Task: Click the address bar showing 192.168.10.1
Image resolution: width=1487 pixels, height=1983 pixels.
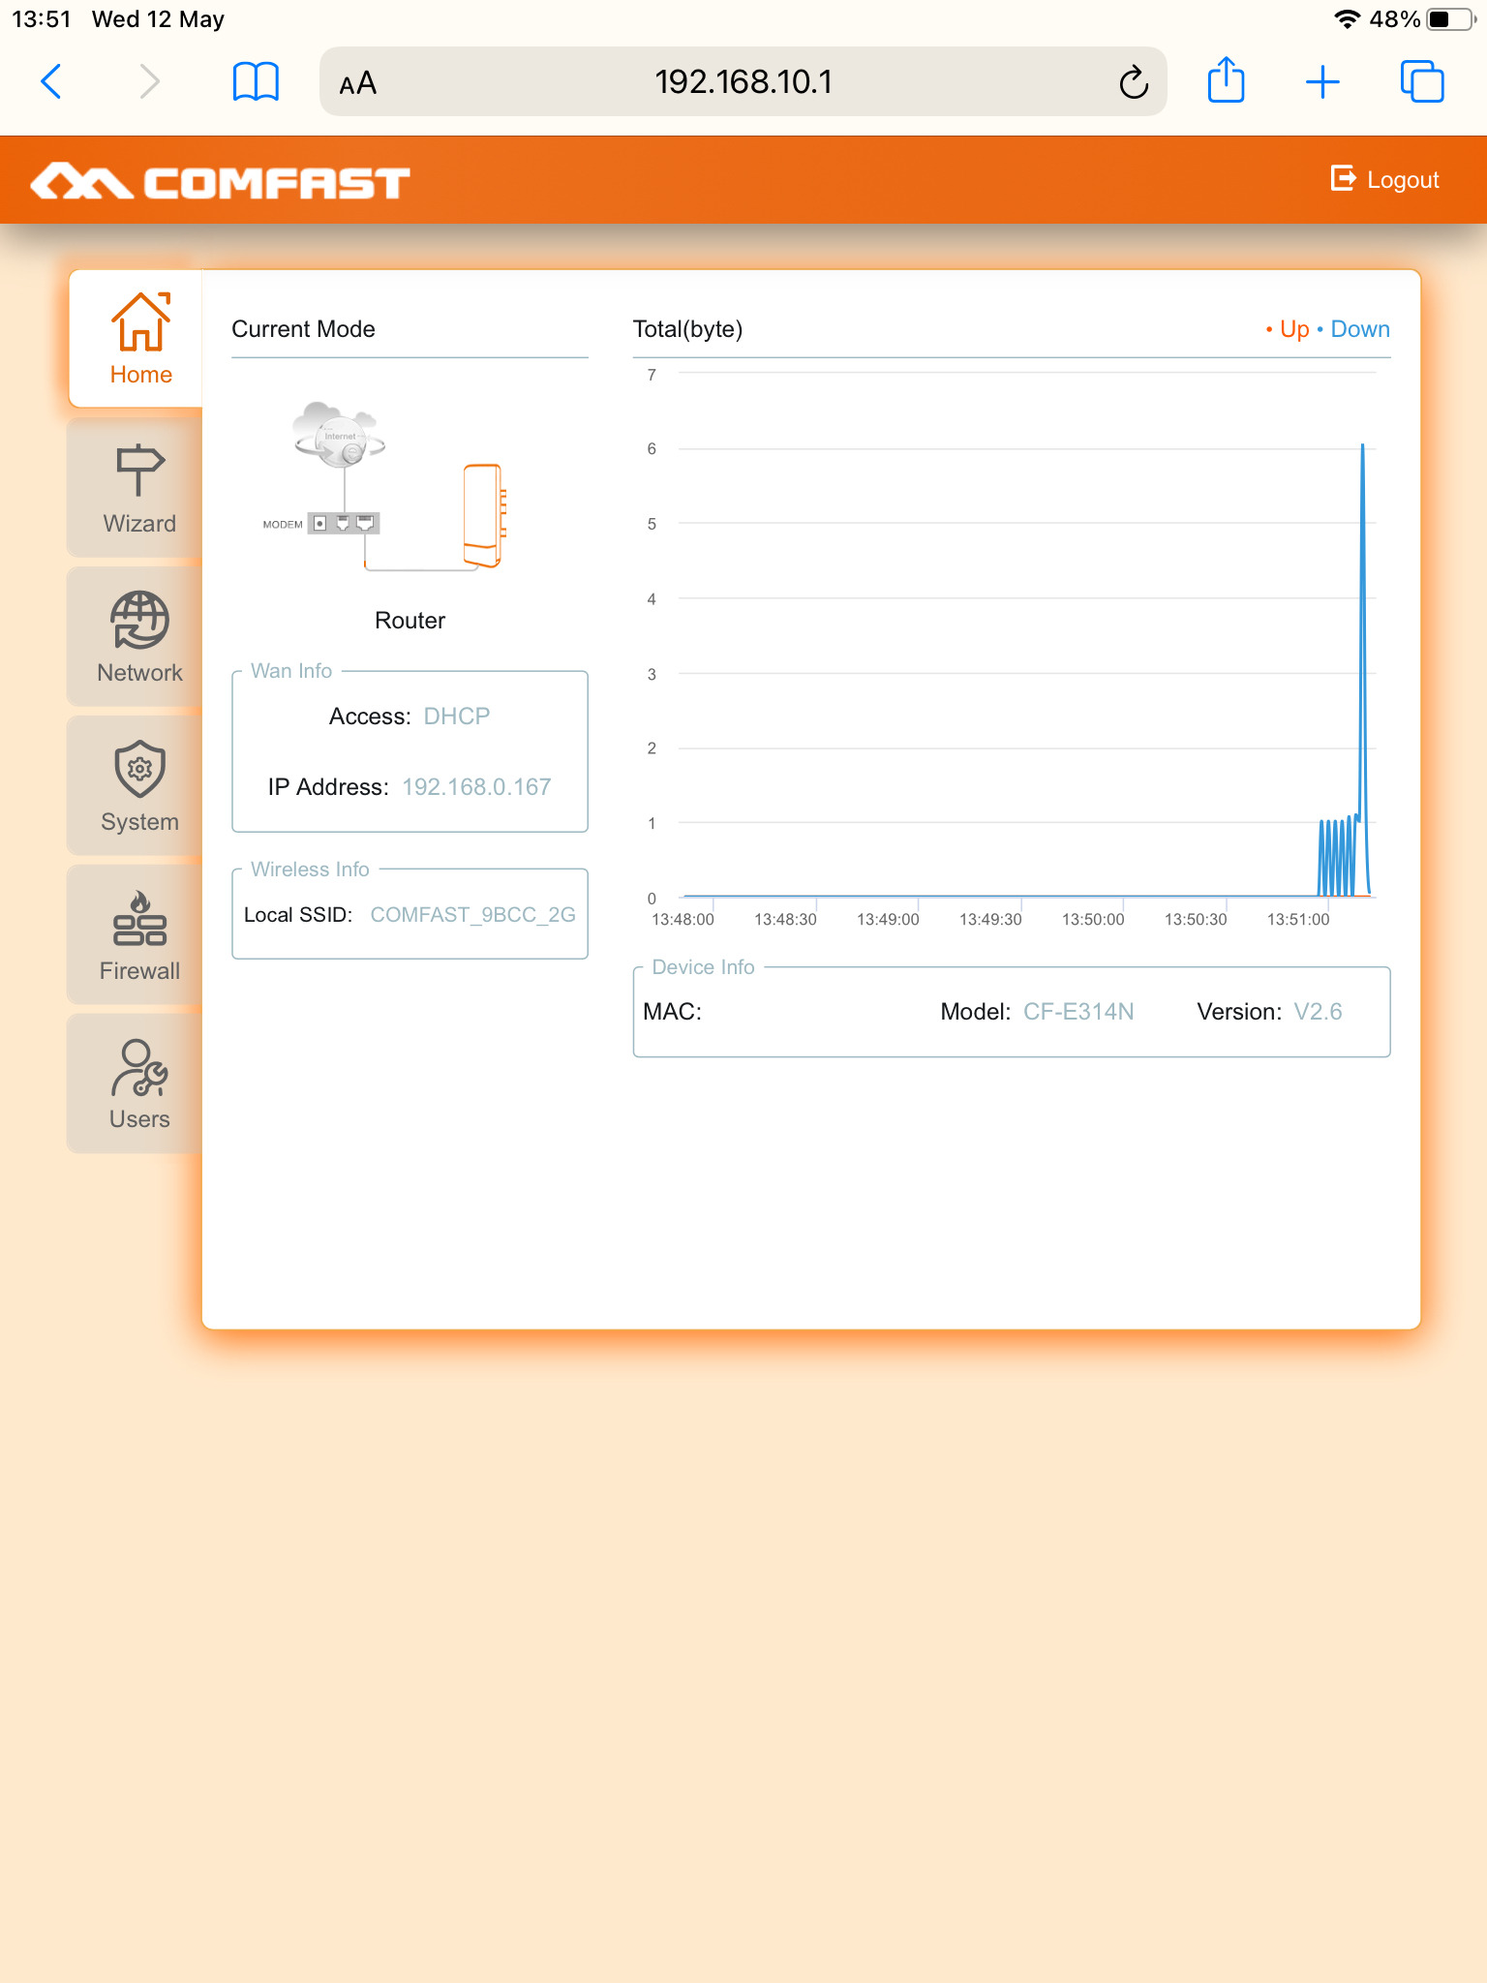Action: point(743,81)
